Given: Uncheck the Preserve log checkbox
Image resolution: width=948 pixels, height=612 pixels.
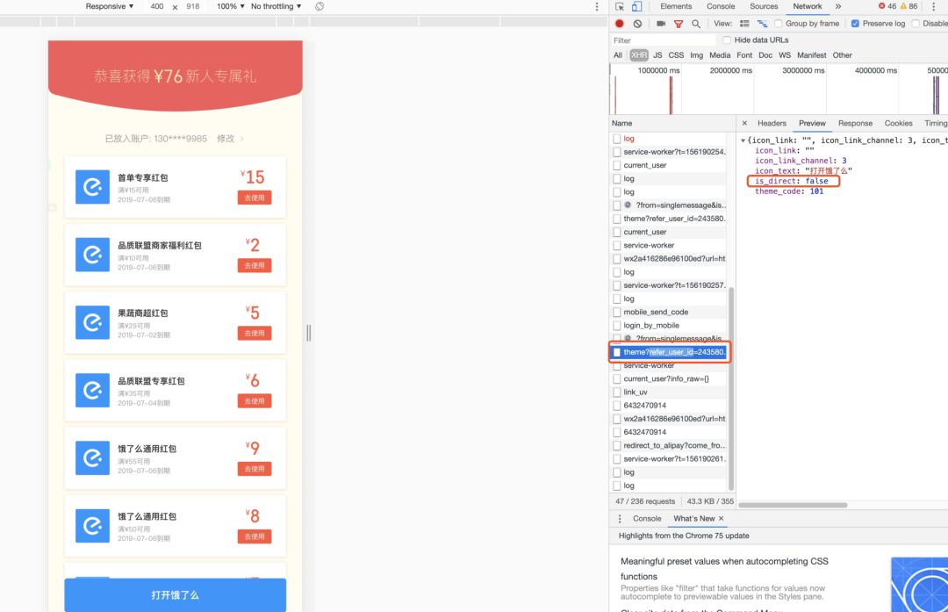Looking at the screenshot, I should coord(855,24).
